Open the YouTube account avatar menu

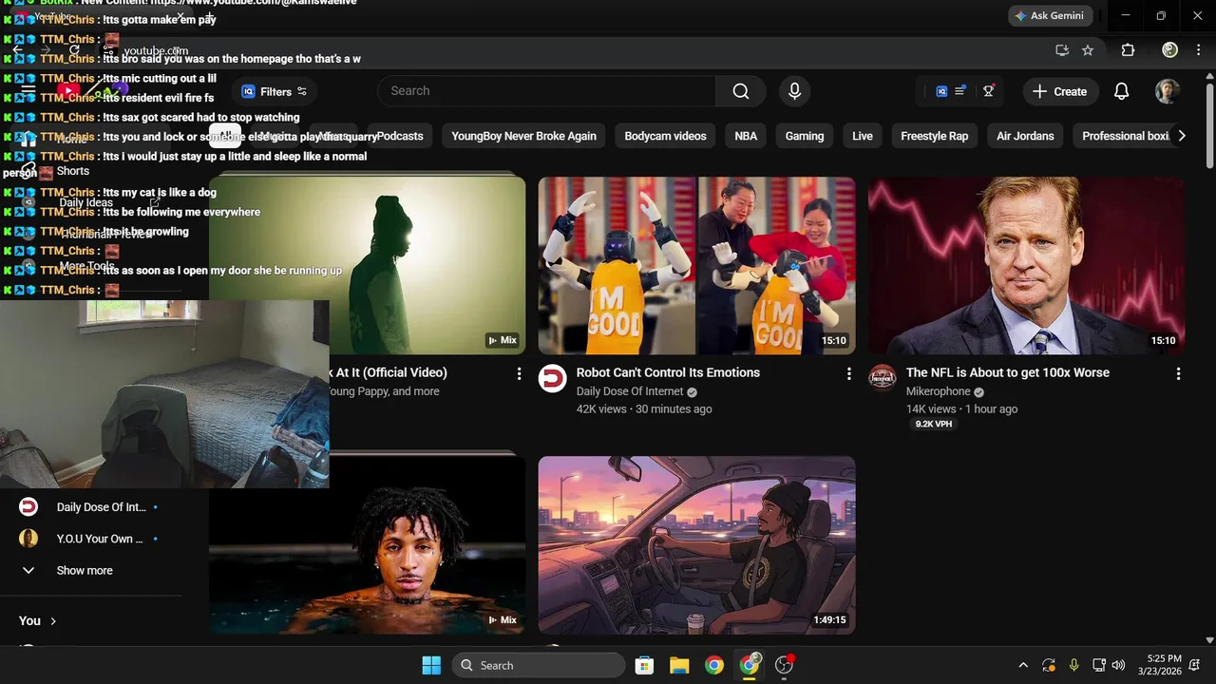pyautogui.click(x=1168, y=91)
